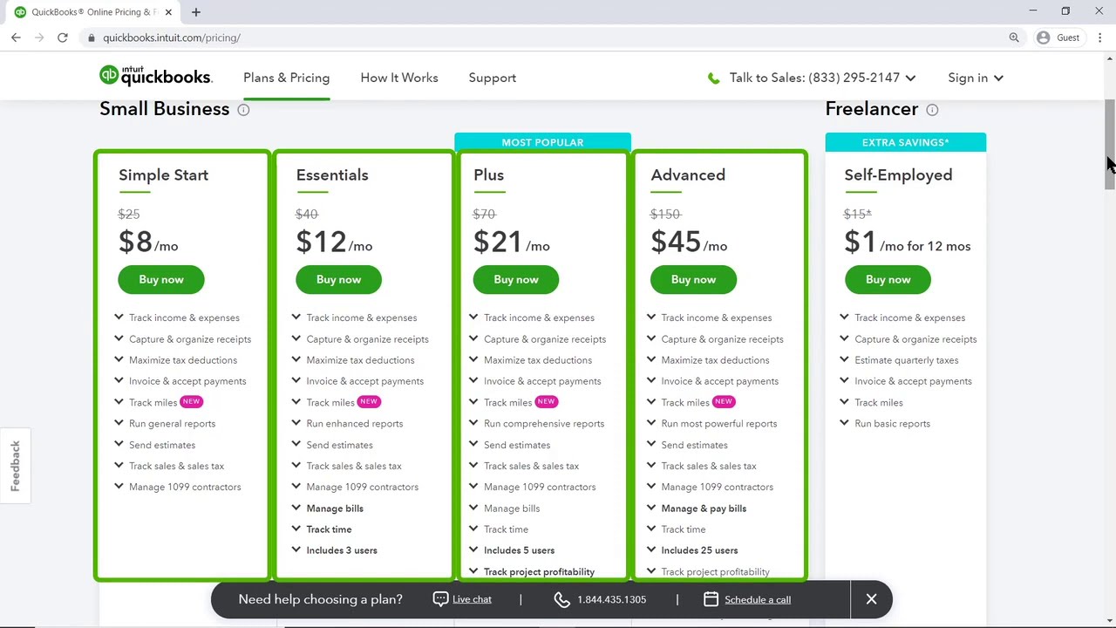Click the $45 /mo Advanced price

(689, 242)
